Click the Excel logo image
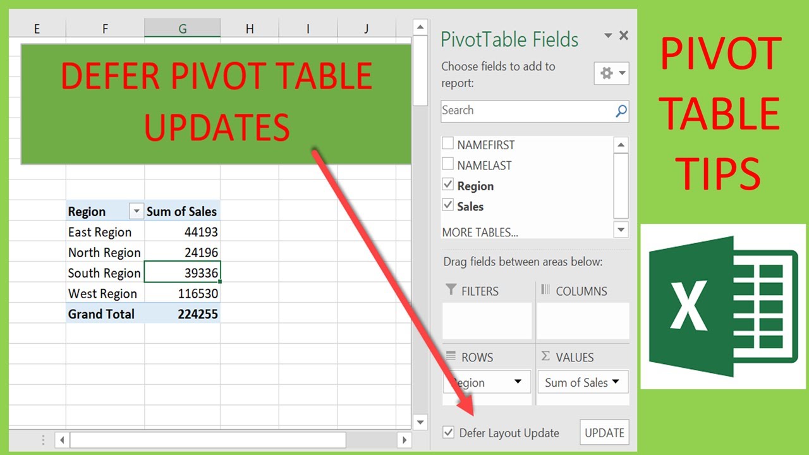This screenshot has width=809, height=455. (724, 306)
